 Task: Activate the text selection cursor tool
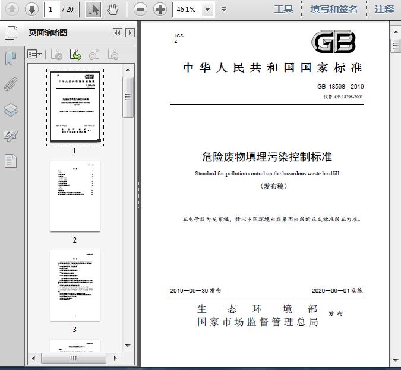[x=93, y=10]
